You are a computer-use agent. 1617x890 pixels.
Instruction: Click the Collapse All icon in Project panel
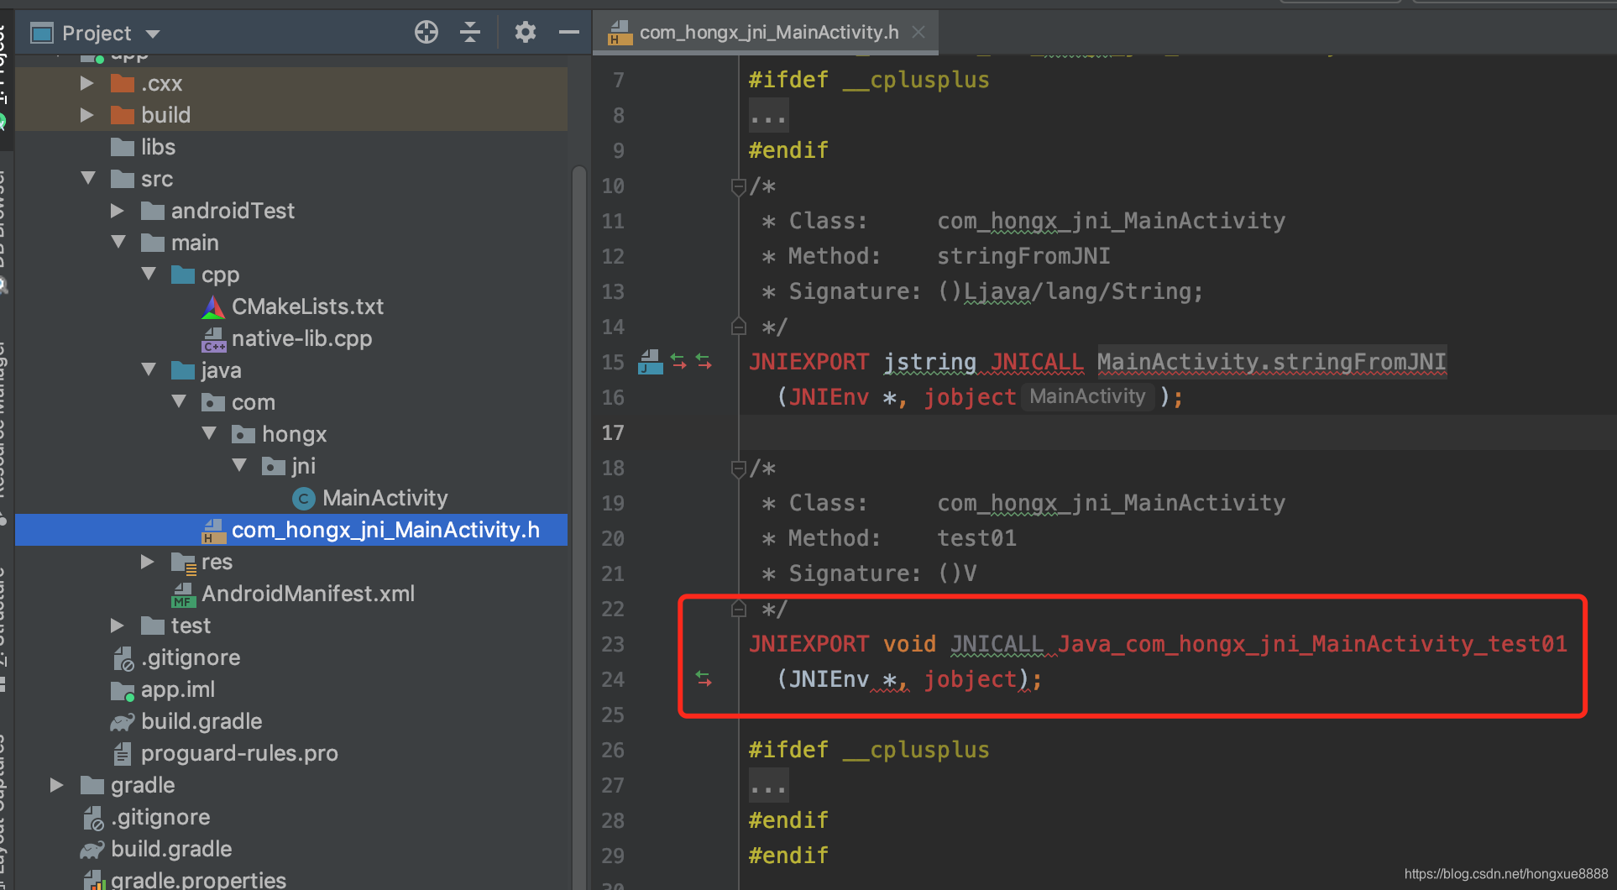[470, 33]
